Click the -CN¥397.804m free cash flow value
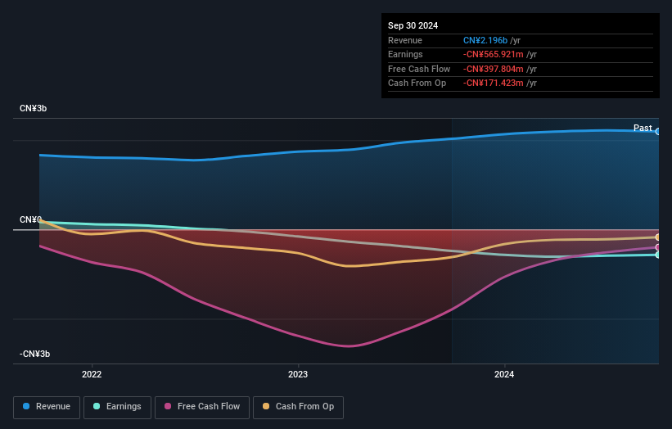The width and height of the screenshot is (672, 429). tap(493, 69)
